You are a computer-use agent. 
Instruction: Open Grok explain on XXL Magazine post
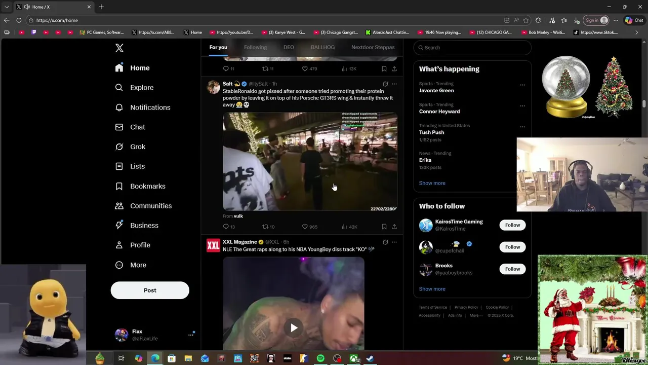(385, 242)
